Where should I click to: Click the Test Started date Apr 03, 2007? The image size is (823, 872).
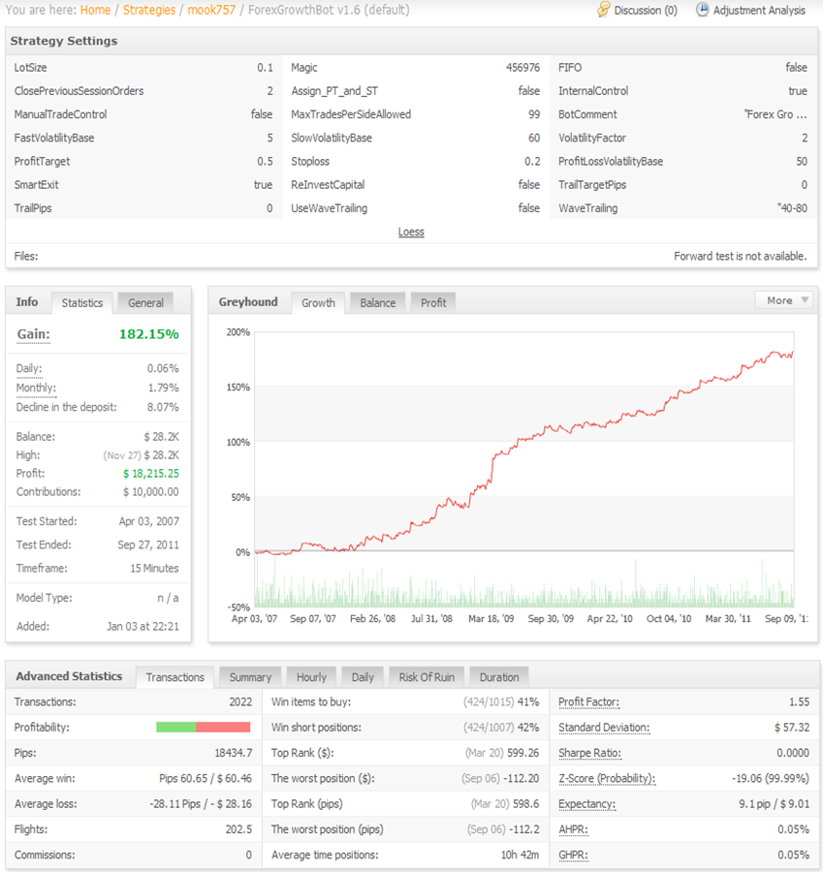pos(148,521)
